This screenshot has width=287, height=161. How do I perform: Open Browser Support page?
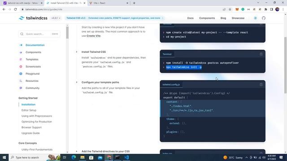pyautogui.click(x=31, y=127)
